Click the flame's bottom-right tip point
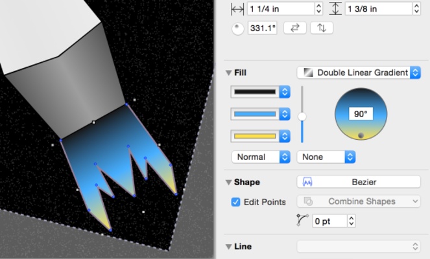The width and height of the screenshot is (430, 259). point(176,194)
